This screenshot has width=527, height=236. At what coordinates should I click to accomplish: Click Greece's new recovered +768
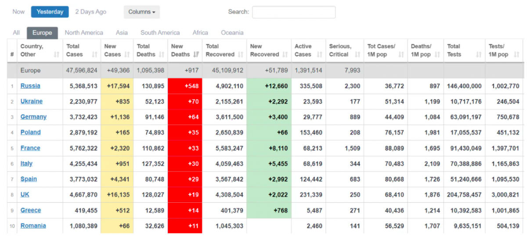280,210
